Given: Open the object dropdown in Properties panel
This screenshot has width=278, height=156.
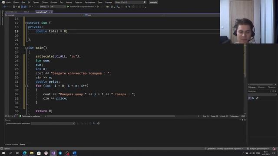Looking at the screenshot, I should pyautogui.click(x=262, y=94).
